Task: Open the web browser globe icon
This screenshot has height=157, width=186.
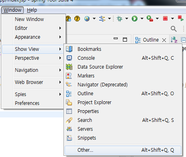Action: click(x=87, y=19)
